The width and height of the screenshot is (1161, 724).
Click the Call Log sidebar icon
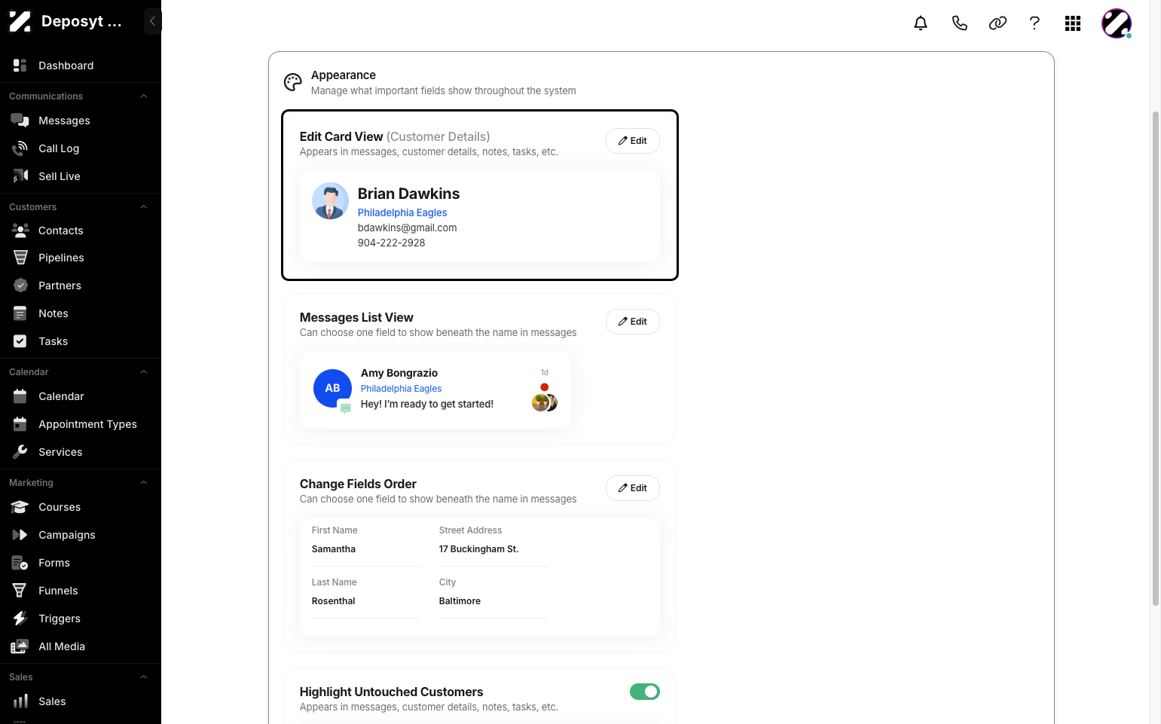(x=20, y=148)
